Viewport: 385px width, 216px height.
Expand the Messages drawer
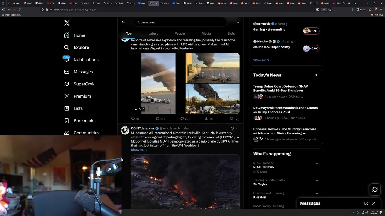[x=374, y=203]
